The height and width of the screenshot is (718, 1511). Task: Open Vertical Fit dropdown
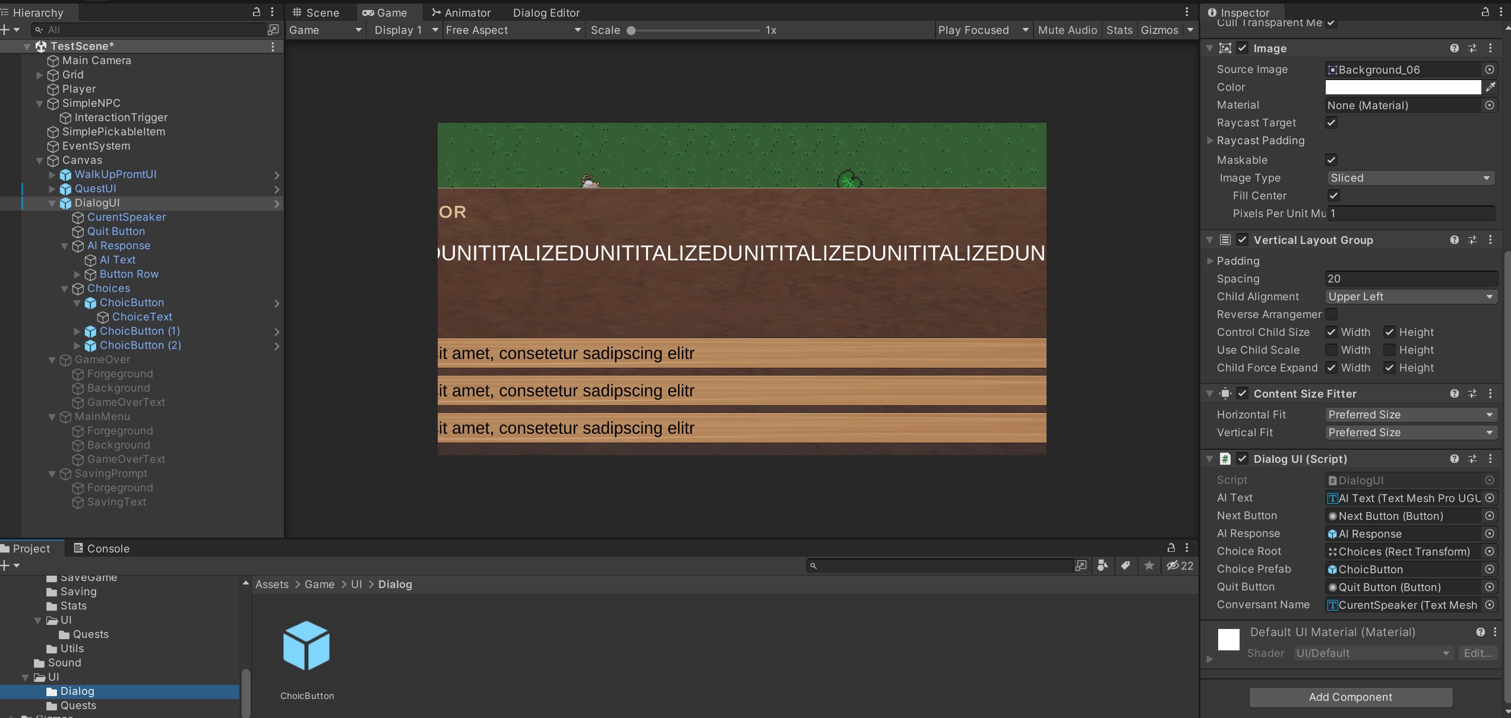(1411, 433)
